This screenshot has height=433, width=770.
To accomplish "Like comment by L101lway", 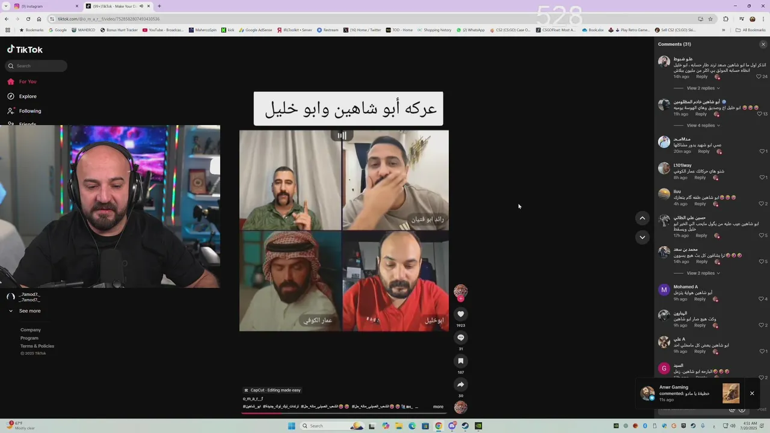I will click(x=762, y=177).
